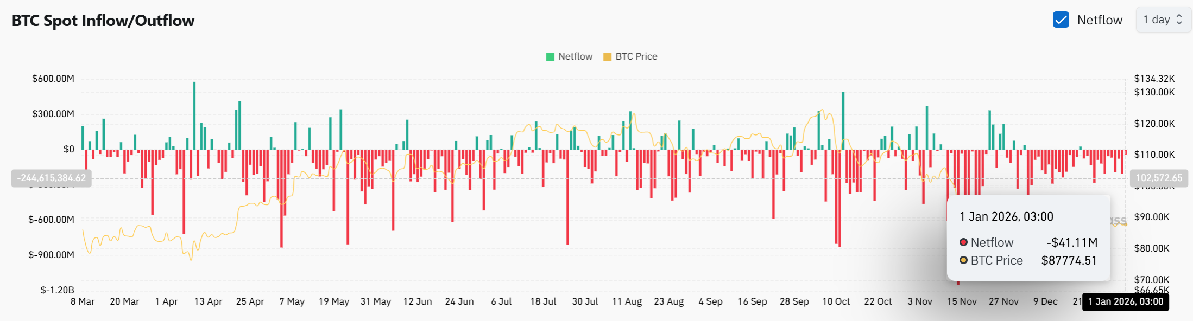
Task: Click the black 1 Jan 2026 x-axis date tag
Action: (x=1125, y=302)
